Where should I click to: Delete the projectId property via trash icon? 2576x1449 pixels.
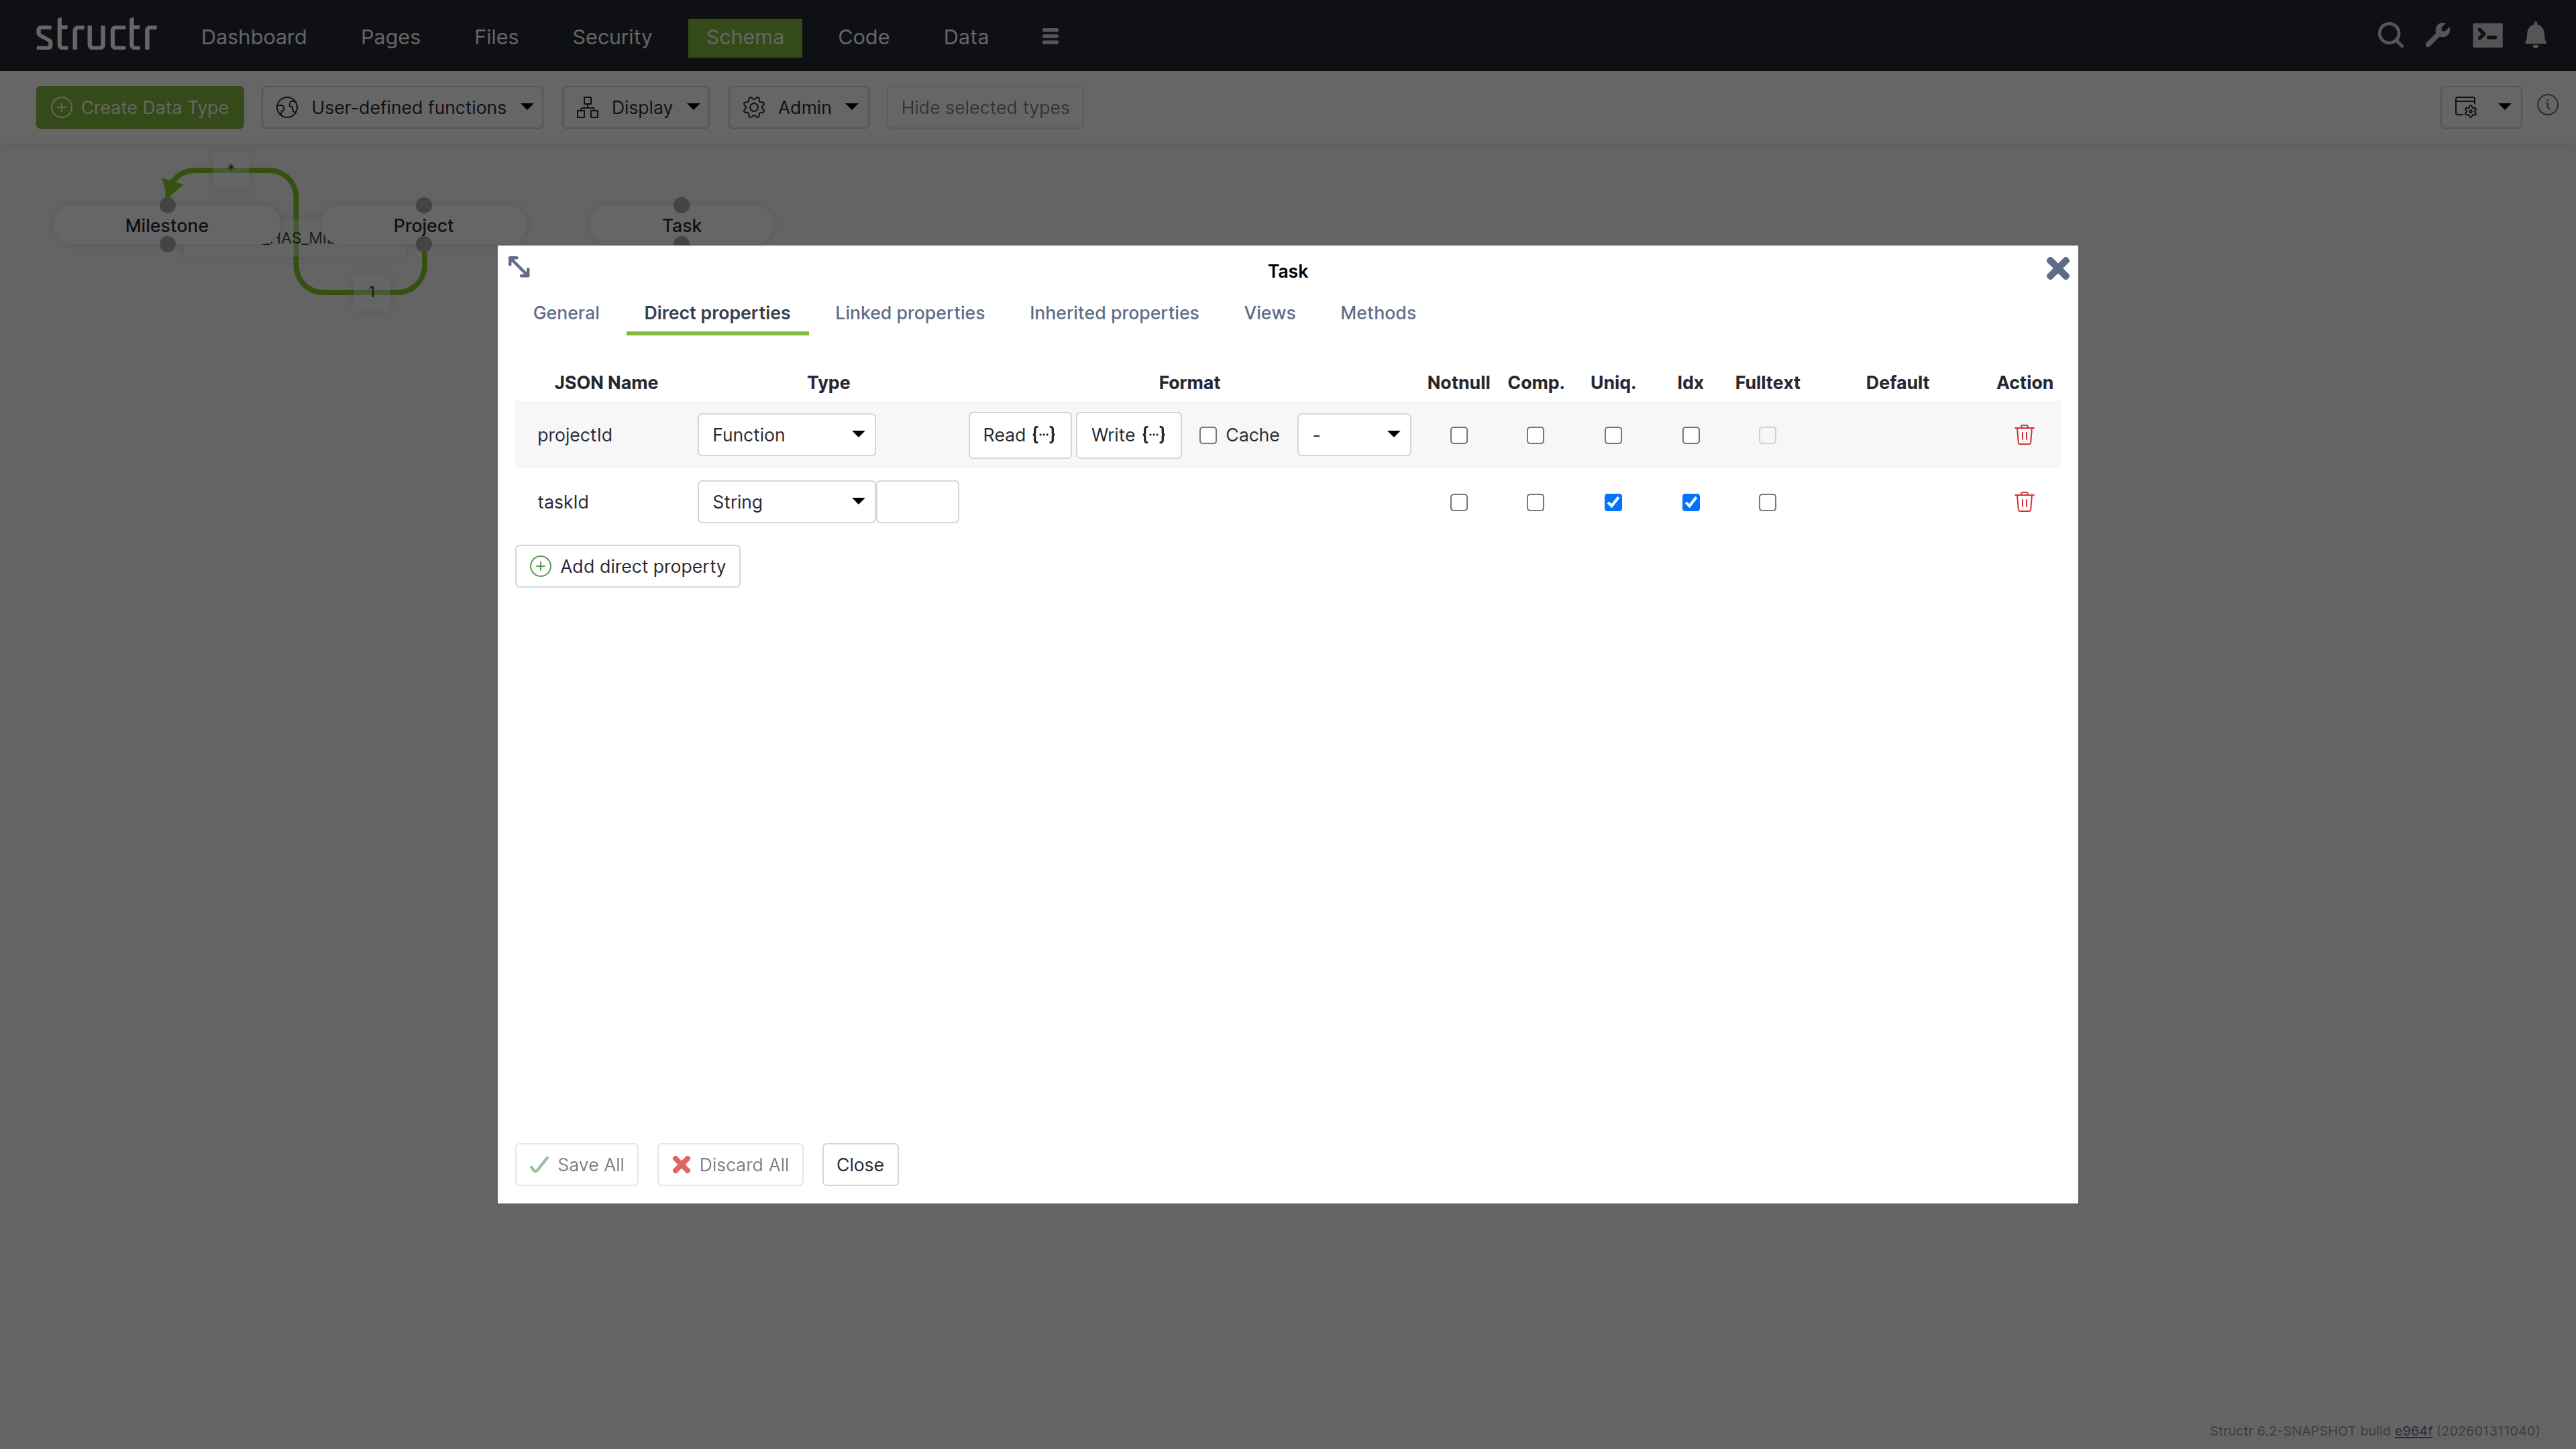[x=2024, y=435]
